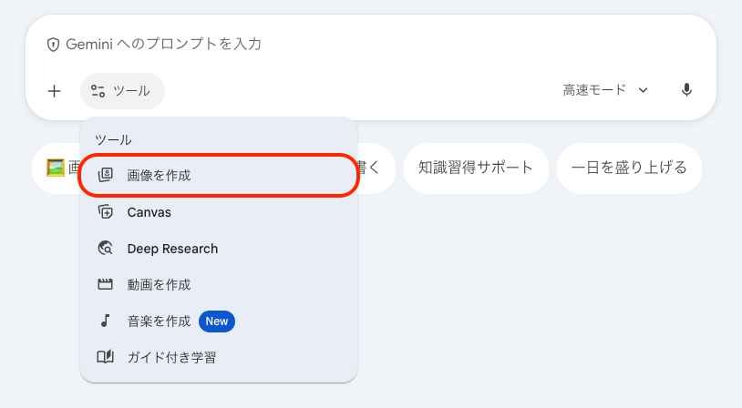Click the plus add-file icon
742x408 pixels.
tap(55, 91)
